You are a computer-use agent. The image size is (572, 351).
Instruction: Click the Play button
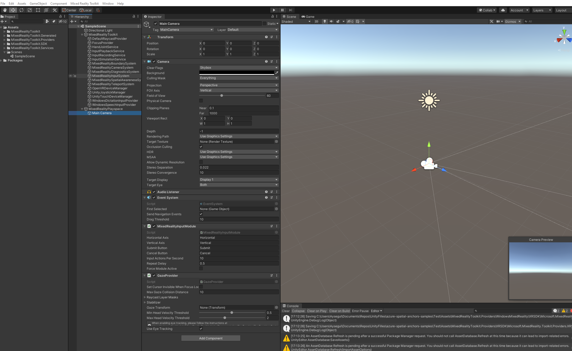click(x=274, y=10)
